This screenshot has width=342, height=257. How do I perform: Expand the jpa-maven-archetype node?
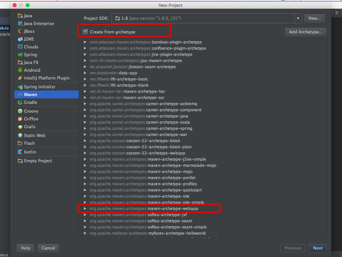85,61
